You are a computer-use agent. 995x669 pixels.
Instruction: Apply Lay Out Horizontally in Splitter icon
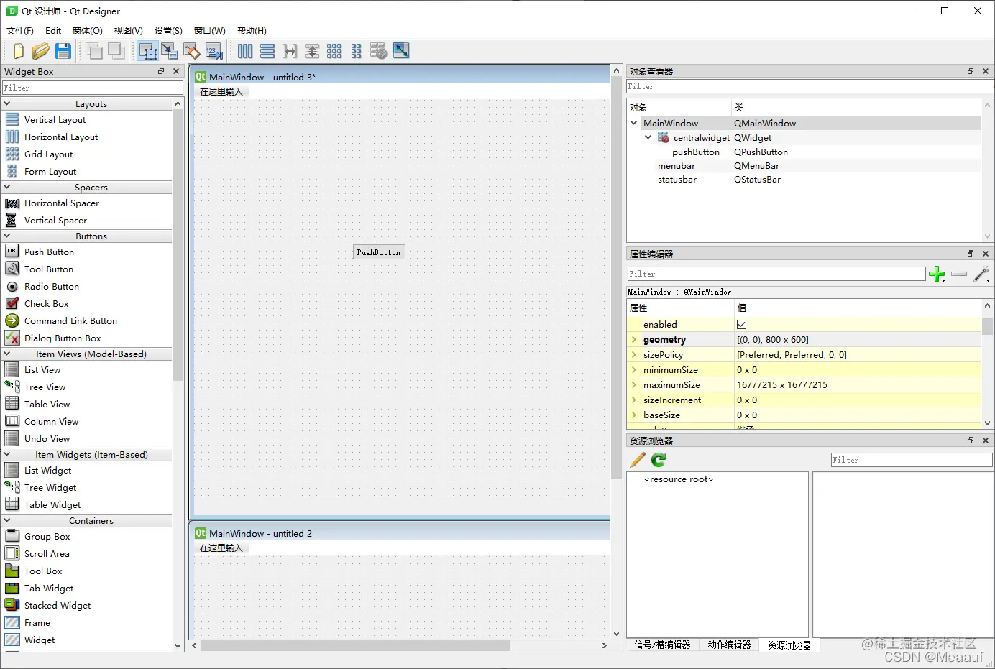click(290, 51)
